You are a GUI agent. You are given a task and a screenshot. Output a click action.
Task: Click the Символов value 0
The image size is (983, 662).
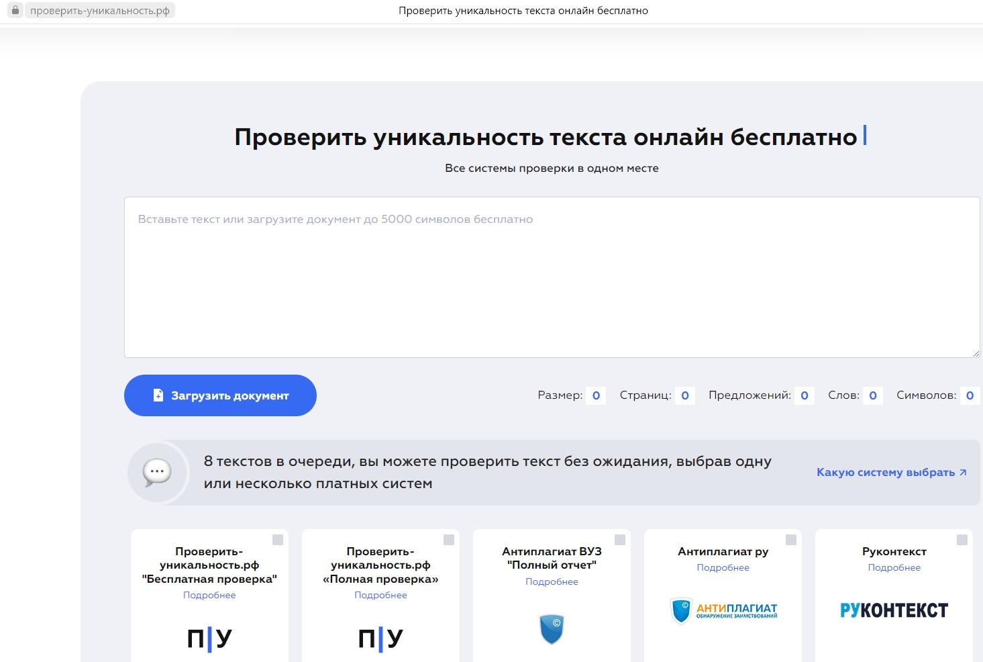(970, 395)
